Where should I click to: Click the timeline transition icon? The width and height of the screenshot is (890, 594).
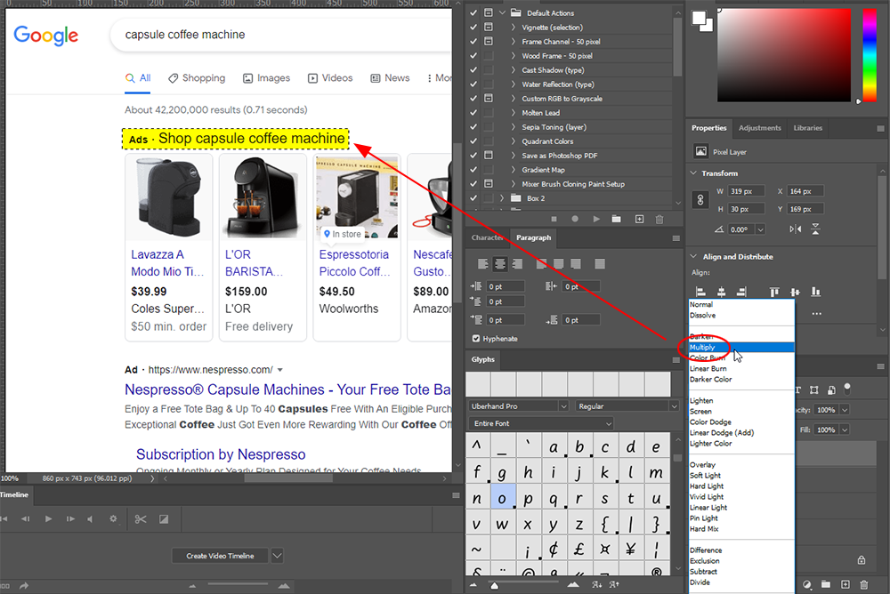(164, 519)
